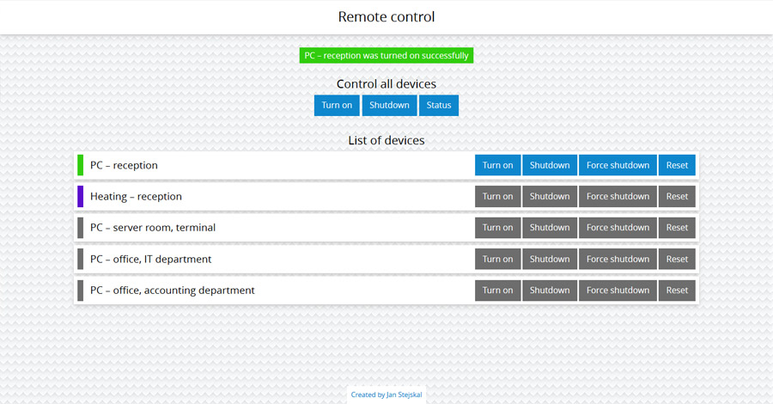Turn on PC – server room, terminal
This screenshot has height=404, width=773.
click(x=498, y=228)
